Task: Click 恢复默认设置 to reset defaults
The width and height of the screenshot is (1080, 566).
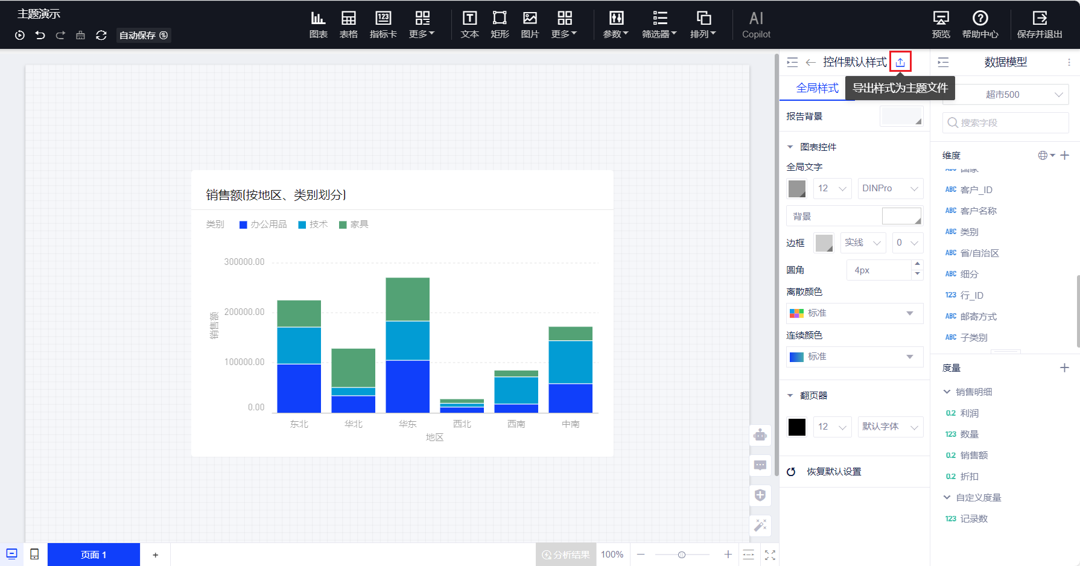Action: click(833, 472)
